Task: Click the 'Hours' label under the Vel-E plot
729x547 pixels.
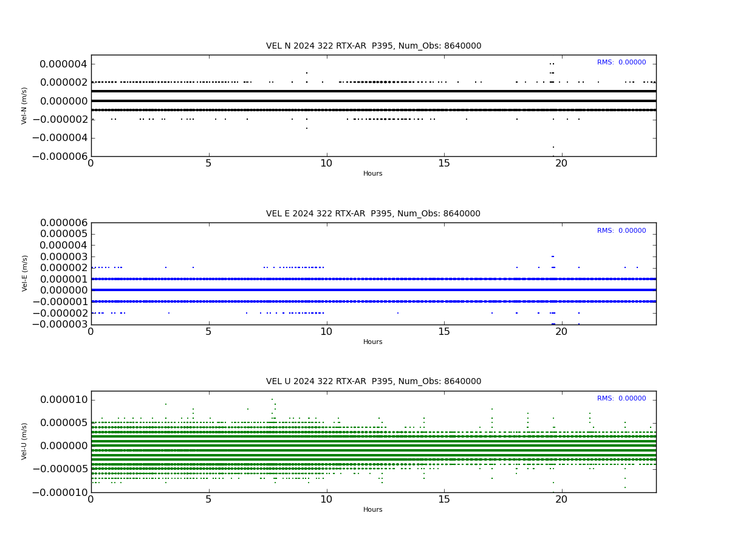Action: point(373,342)
